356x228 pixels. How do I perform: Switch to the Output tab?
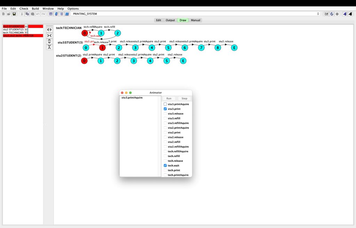click(170, 20)
